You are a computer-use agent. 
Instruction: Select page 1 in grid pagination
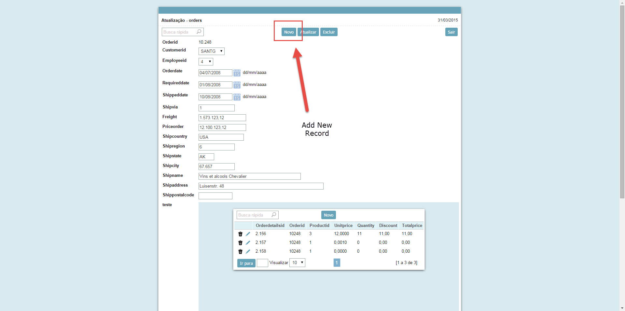(x=337, y=262)
